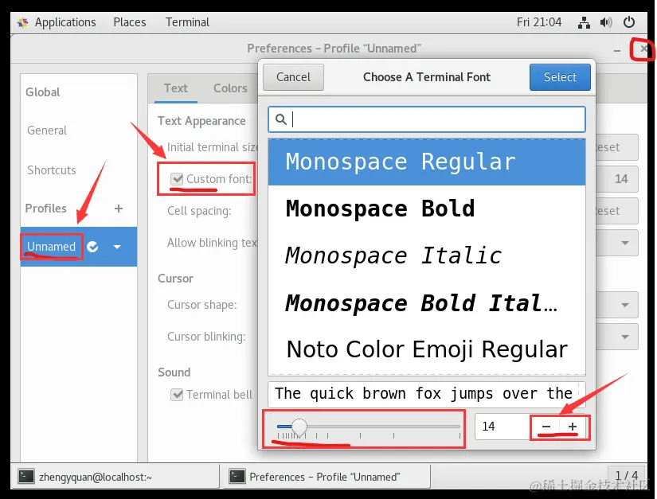Screen dimensions: 657x499
Task: Click the default profile checkmark icon
Action: (x=92, y=247)
